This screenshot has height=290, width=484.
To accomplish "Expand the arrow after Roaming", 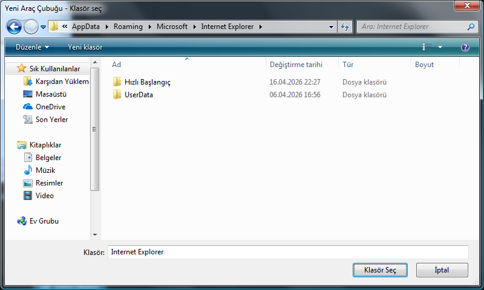I will (x=149, y=27).
